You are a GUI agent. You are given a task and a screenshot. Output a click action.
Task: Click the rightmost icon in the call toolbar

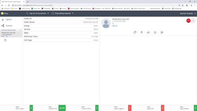(x=162, y=32)
